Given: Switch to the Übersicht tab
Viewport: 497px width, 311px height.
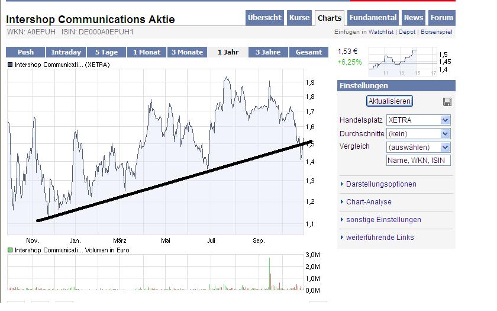Looking at the screenshot, I should (x=264, y=18).
